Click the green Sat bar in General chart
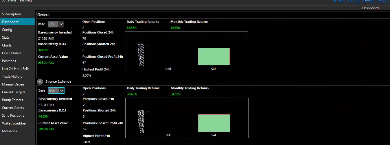This screenshot has width=390, height=145. coord(214,57)
